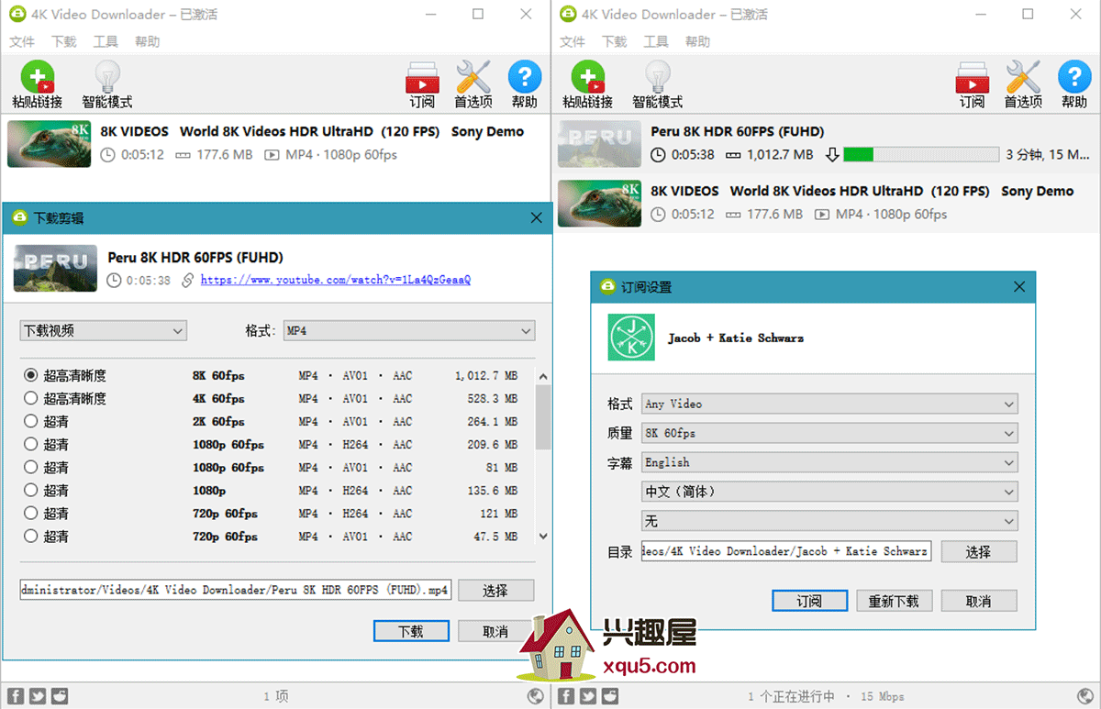Click 重新下载 button
This screenshot has height=709, width=1101.
(894, 601)
